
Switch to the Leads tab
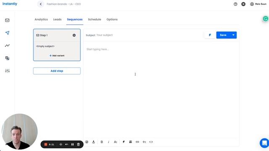pos(57,20)
